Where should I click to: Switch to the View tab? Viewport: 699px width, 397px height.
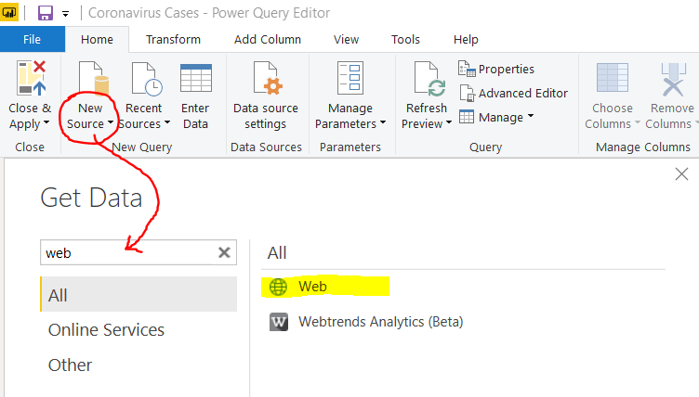point(346,39)
